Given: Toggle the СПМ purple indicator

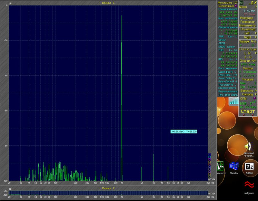Looking at the screenshot, I should 254,98.
